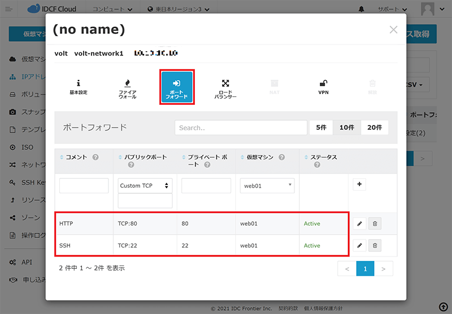Screen dimensions: 452x314
Task: Open the web01 virtual machine dropdown
Action: [x=267, y=185]
